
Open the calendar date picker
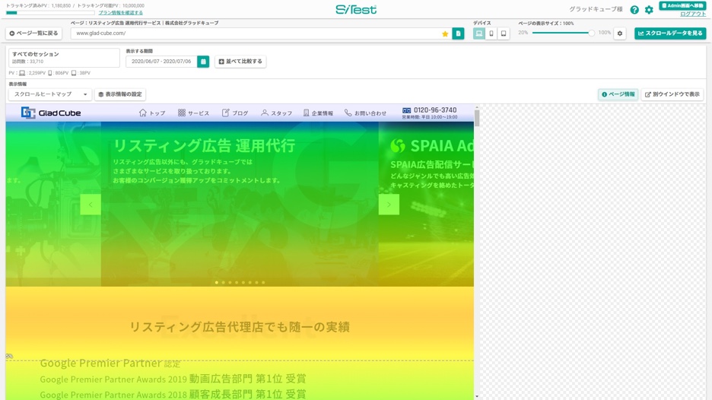tap(203, 62)
